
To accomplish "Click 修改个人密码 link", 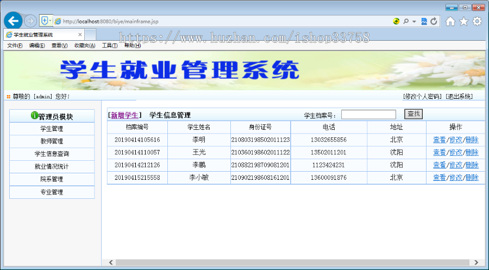I will 422,97.
